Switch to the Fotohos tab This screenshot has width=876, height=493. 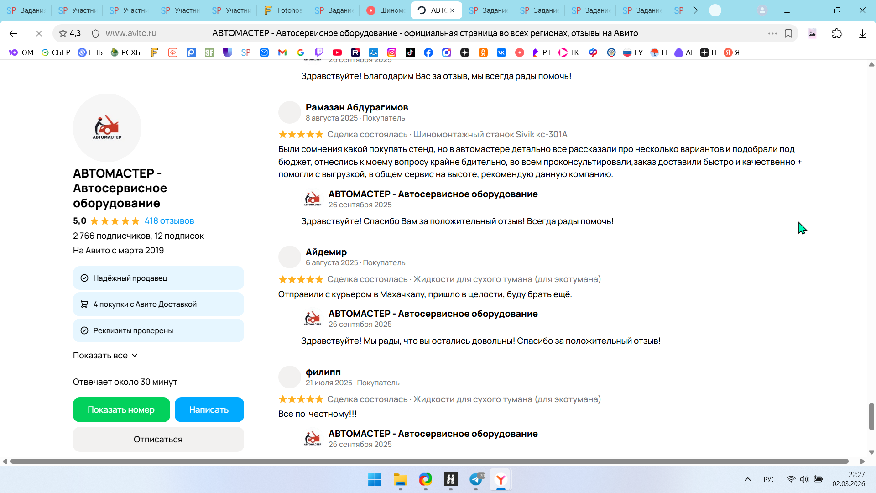pos(283,10)
